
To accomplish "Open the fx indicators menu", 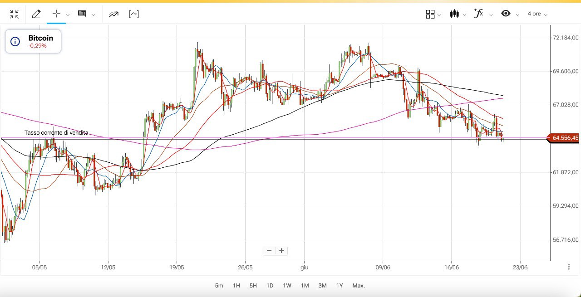I will pyautogui.click(x=479, y=14).
